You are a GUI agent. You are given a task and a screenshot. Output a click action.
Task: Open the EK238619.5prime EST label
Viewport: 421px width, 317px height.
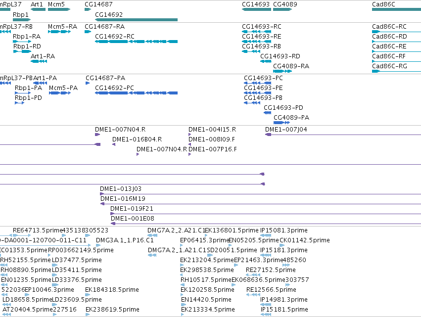(112, 310)
